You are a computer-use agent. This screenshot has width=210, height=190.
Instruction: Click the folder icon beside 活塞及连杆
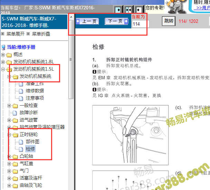(15, 179)
